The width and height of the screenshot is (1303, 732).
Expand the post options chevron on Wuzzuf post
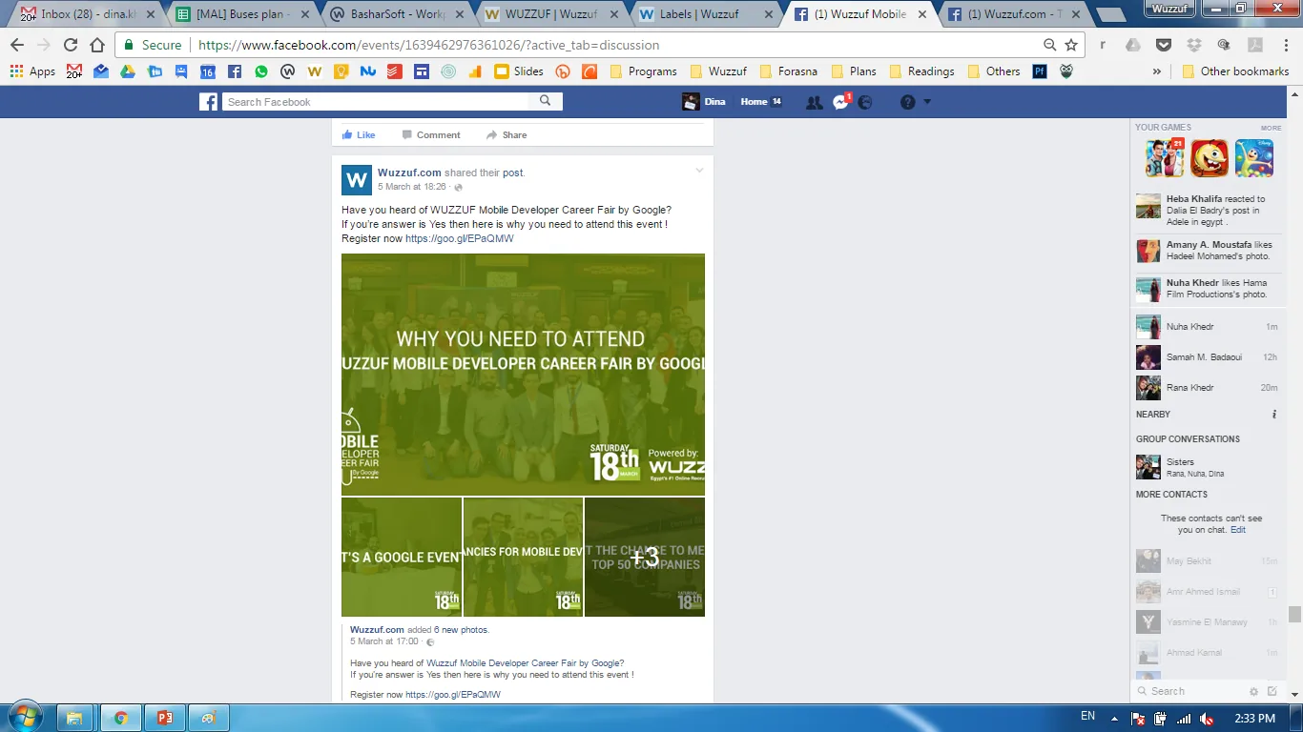[699, 171]
